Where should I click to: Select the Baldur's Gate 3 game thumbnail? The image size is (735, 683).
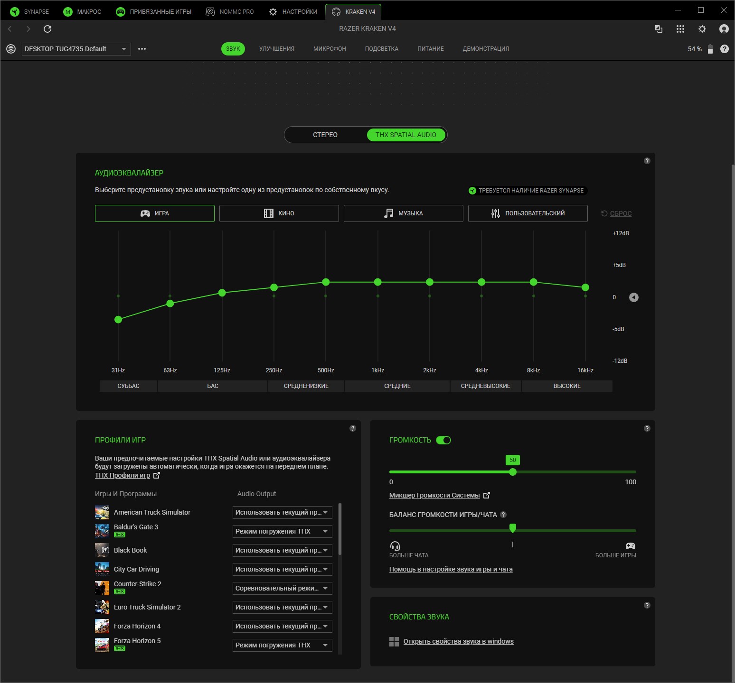point(102,531)
